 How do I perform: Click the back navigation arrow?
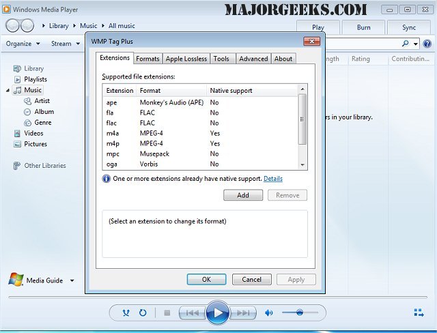tap(12, 26)
